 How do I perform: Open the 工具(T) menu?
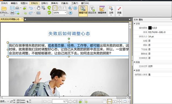coord(75,3)
